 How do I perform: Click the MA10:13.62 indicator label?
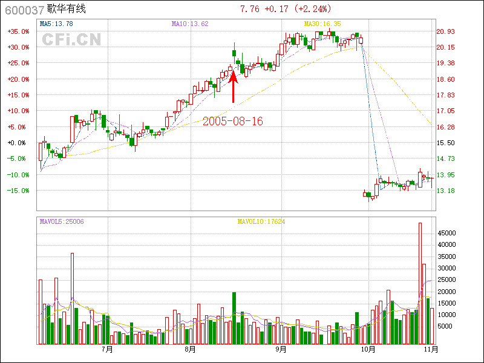(x=190, y=24)
